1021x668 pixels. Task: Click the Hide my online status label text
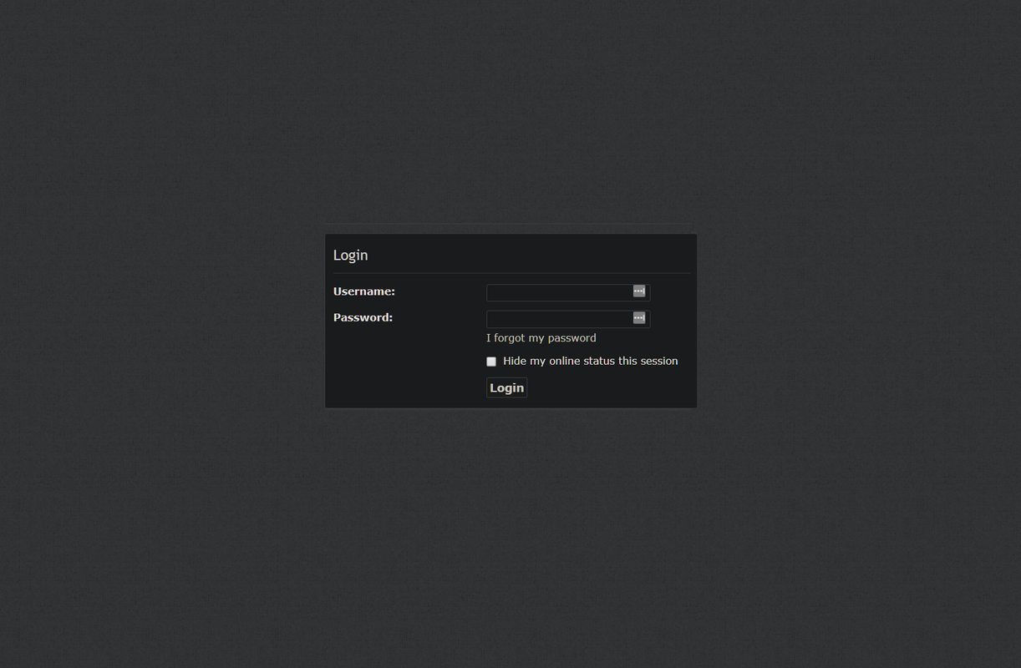pos(591,361)
